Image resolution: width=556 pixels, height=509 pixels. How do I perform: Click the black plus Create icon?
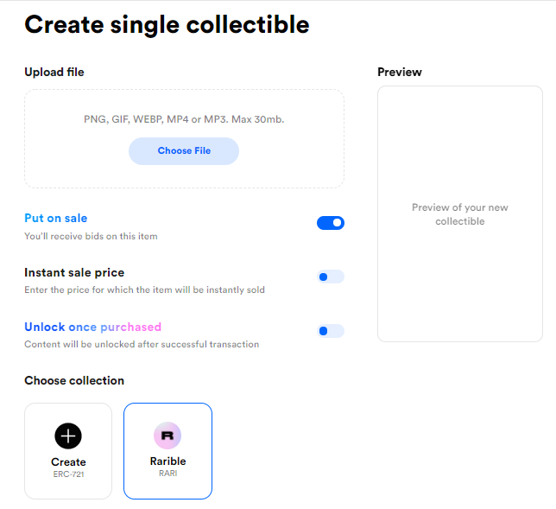pyautogui.click(x=68, y=436)
